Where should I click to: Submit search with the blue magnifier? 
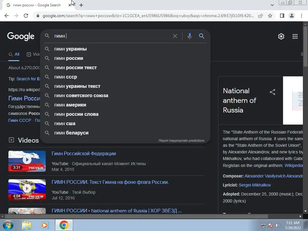point(202,36)
